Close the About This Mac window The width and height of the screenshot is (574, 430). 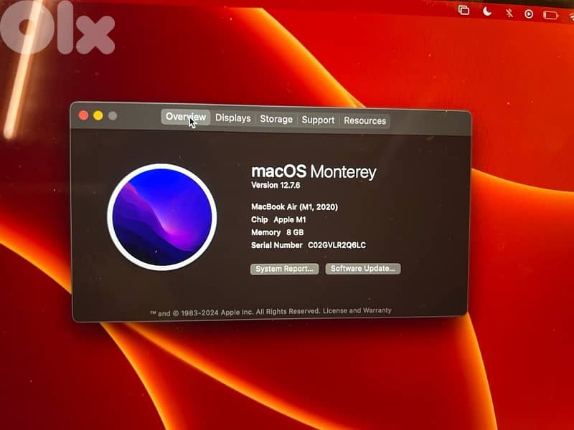click(x=83, y=115)
